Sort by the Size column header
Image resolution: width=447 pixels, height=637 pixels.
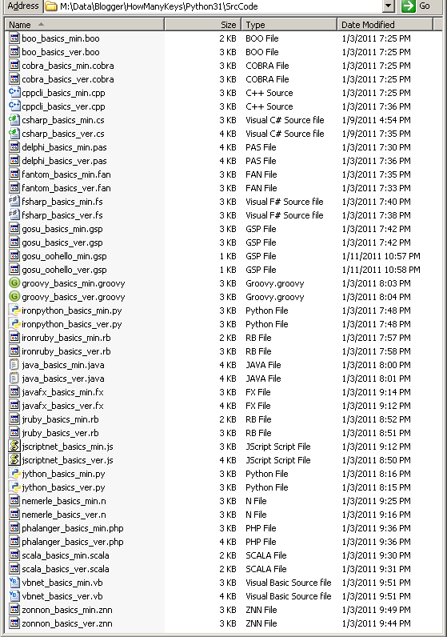203,25
